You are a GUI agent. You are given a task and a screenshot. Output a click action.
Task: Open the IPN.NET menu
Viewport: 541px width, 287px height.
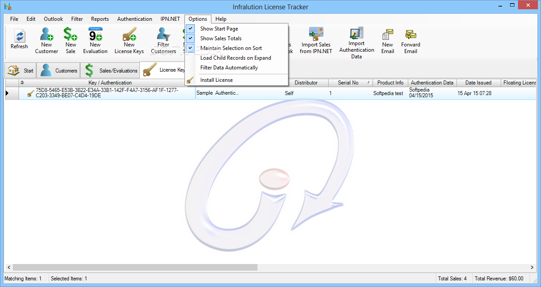170,19
